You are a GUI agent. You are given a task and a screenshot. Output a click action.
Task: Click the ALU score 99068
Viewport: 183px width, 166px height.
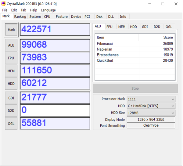[55, 45]
